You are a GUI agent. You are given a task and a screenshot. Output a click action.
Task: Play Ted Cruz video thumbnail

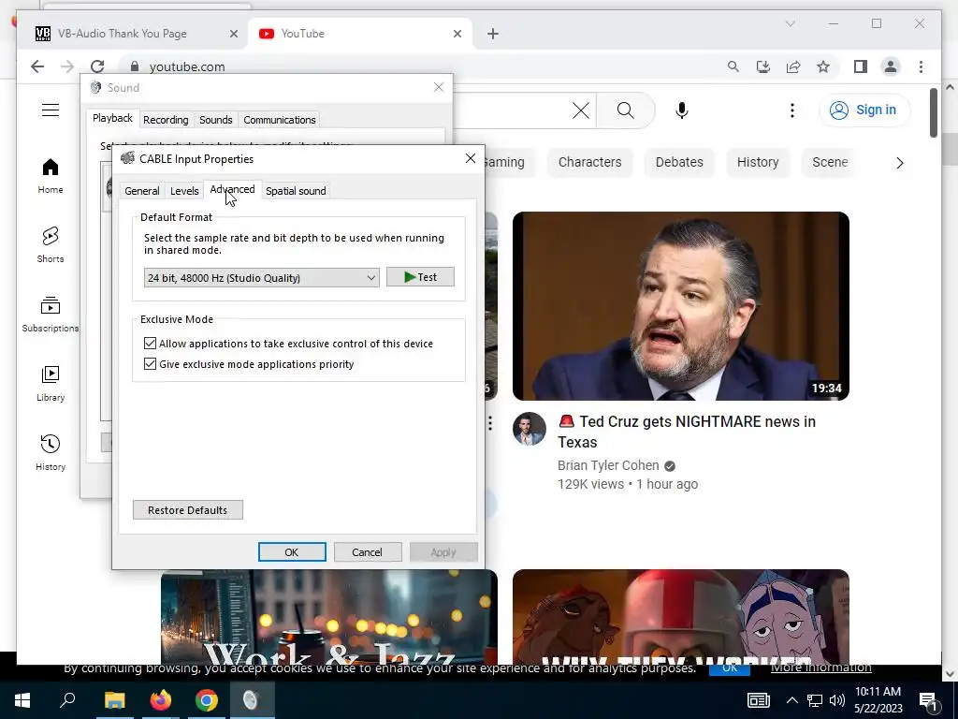pyautogui.click(x=681, y=306)
